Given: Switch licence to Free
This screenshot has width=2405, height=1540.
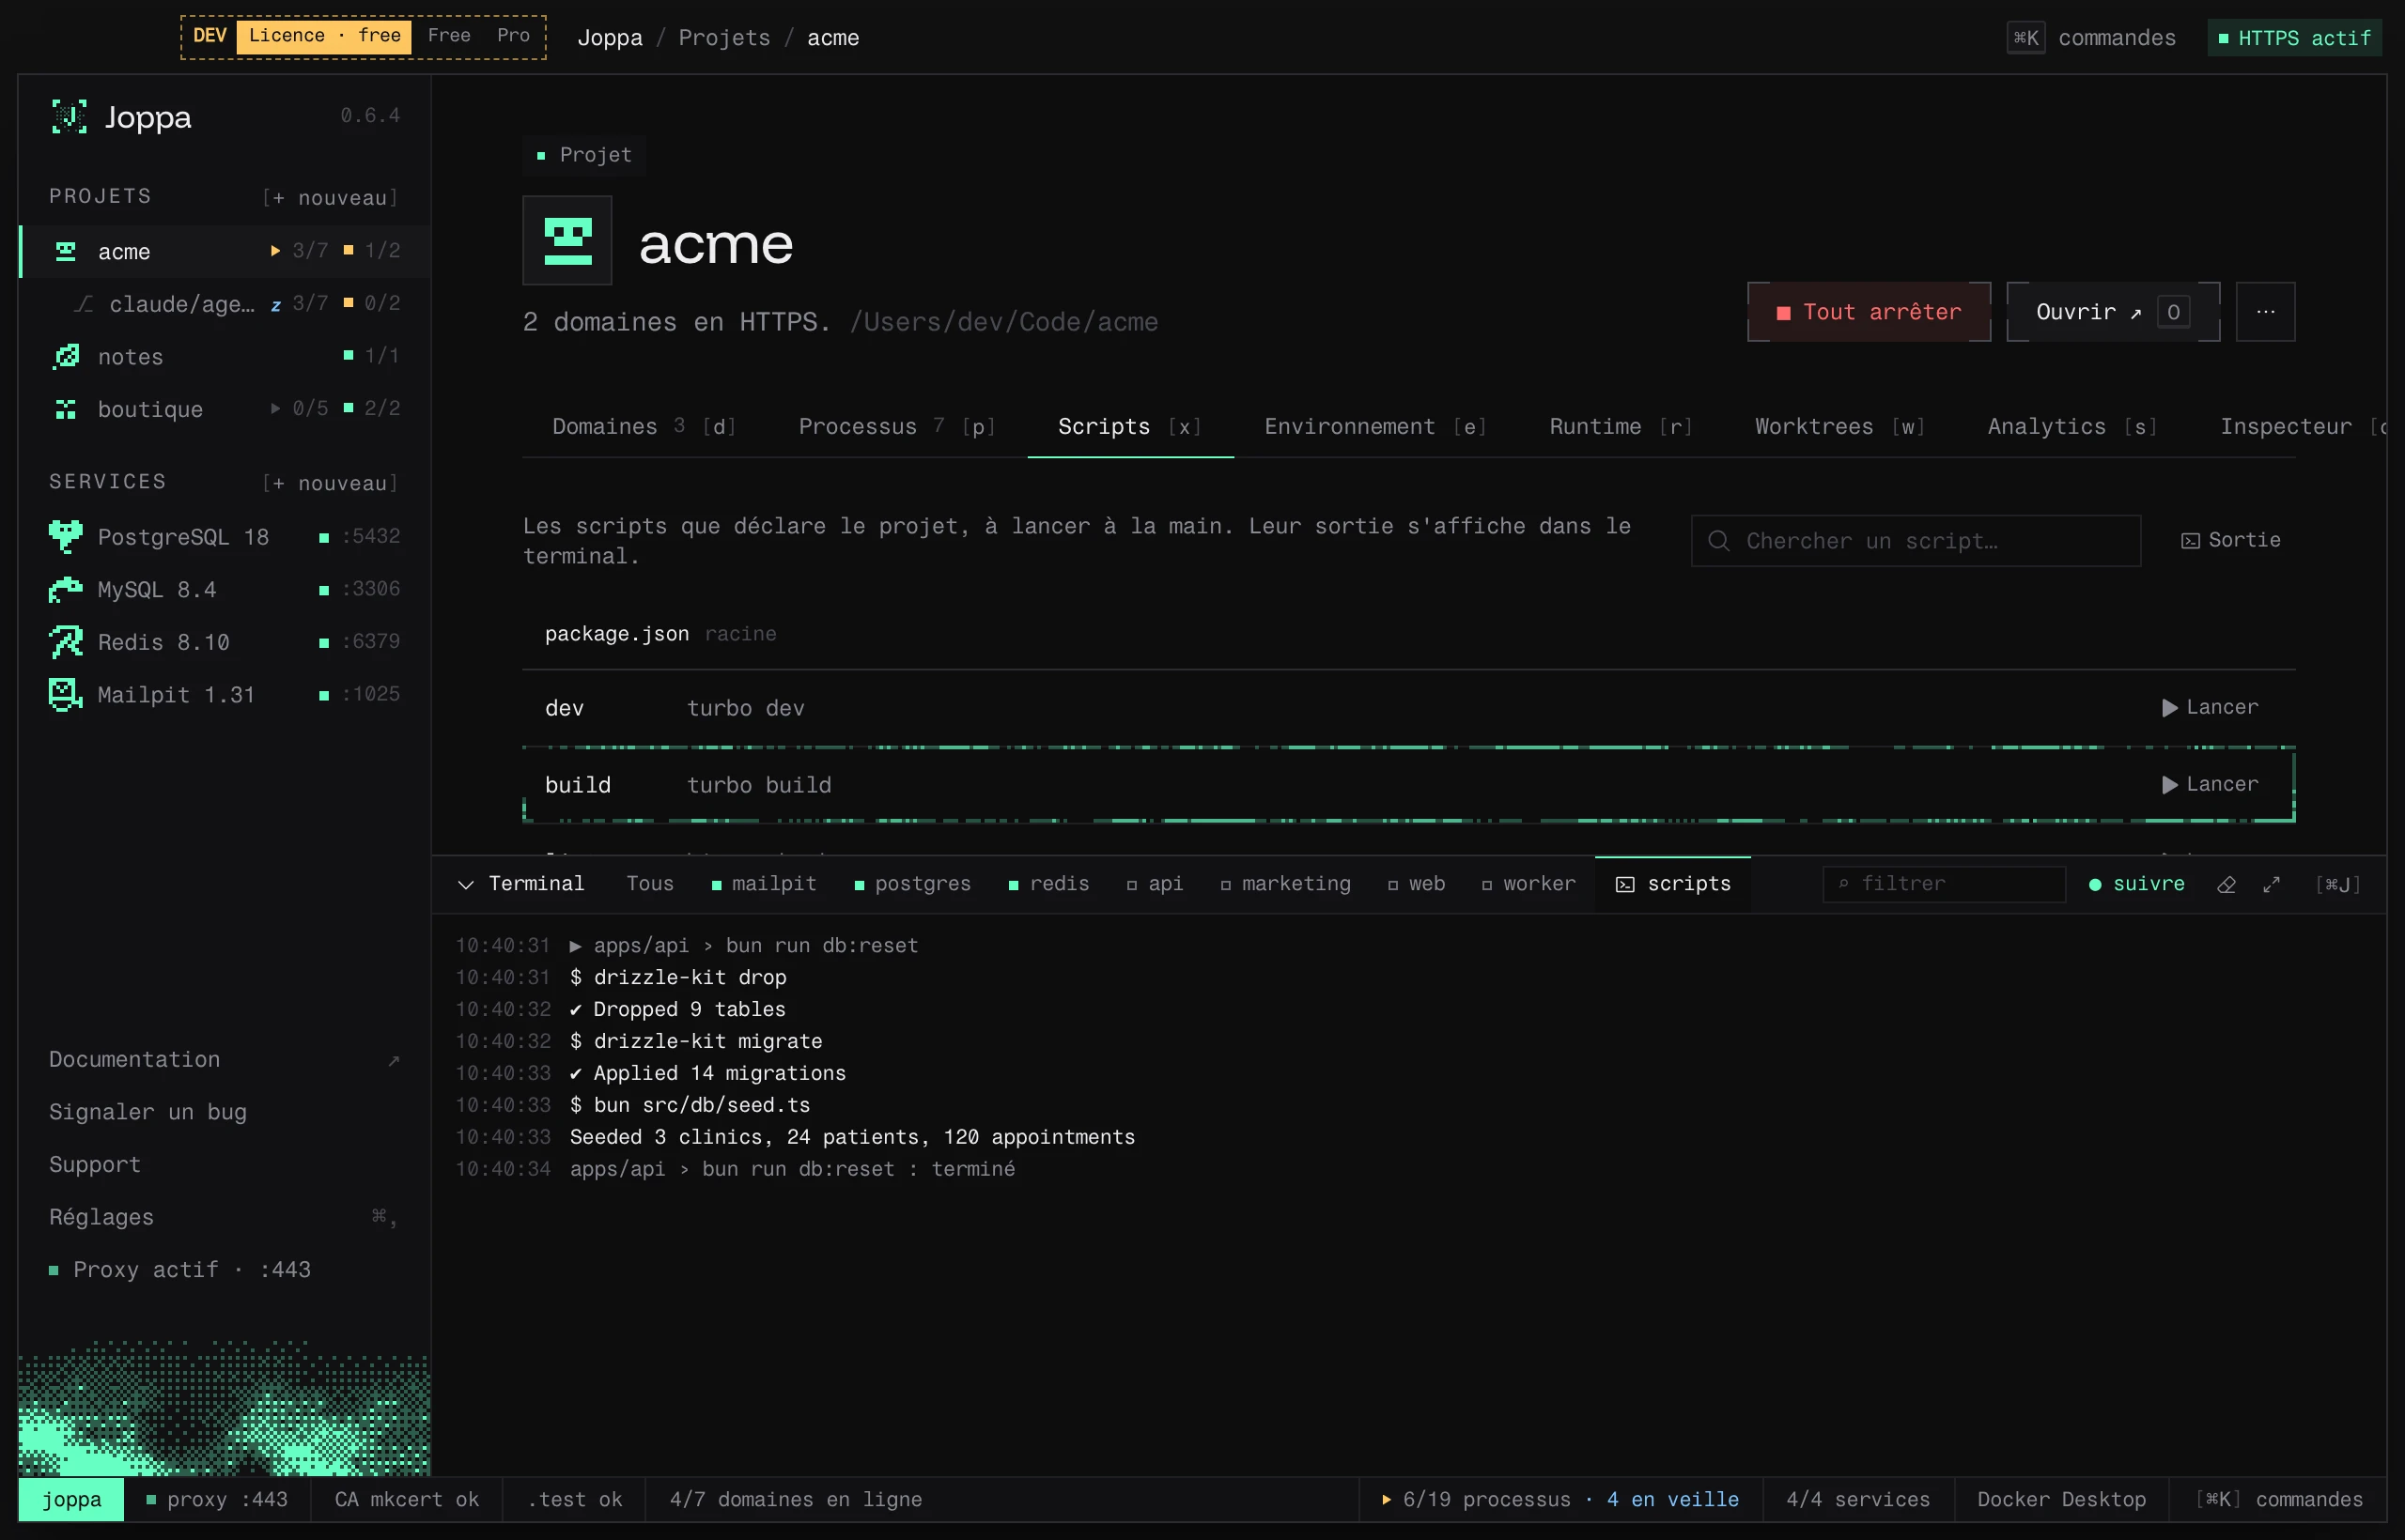Looking at the screenshot, I should click(x=449, y=36).
